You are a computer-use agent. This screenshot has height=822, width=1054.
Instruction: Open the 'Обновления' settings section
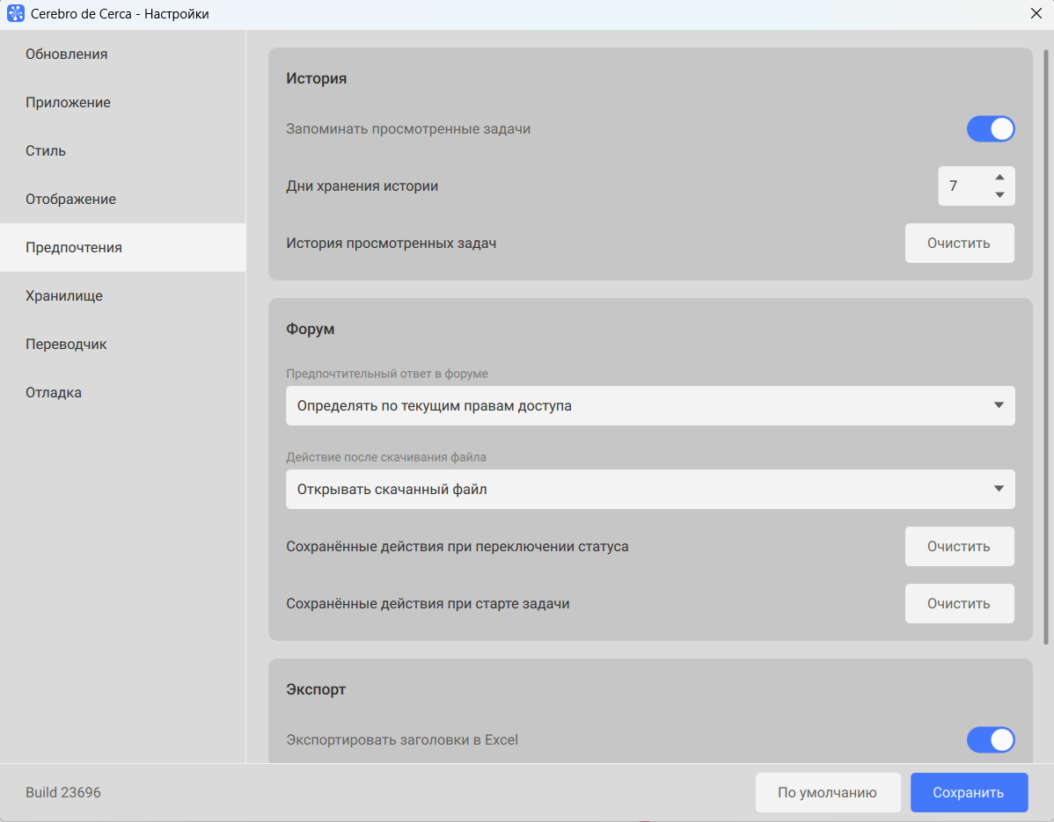tap(67, 55)
